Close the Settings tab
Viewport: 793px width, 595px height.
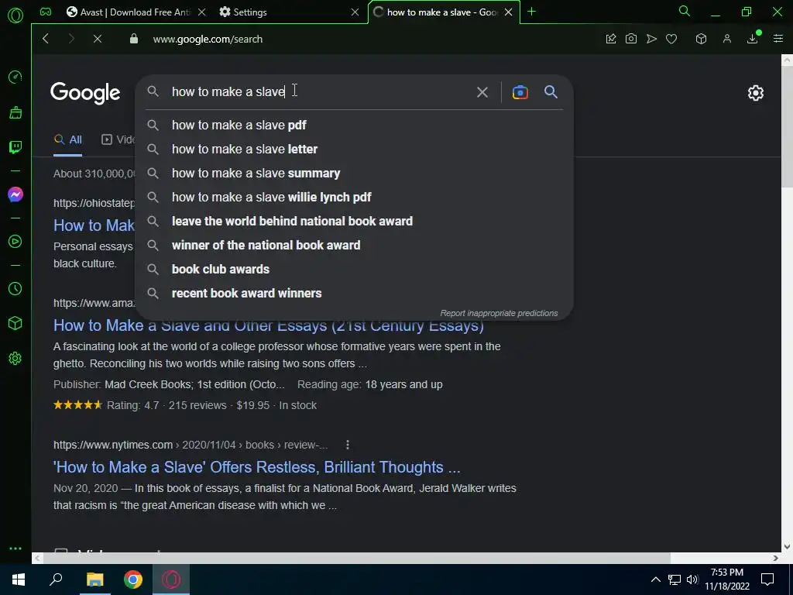point(355,12)
